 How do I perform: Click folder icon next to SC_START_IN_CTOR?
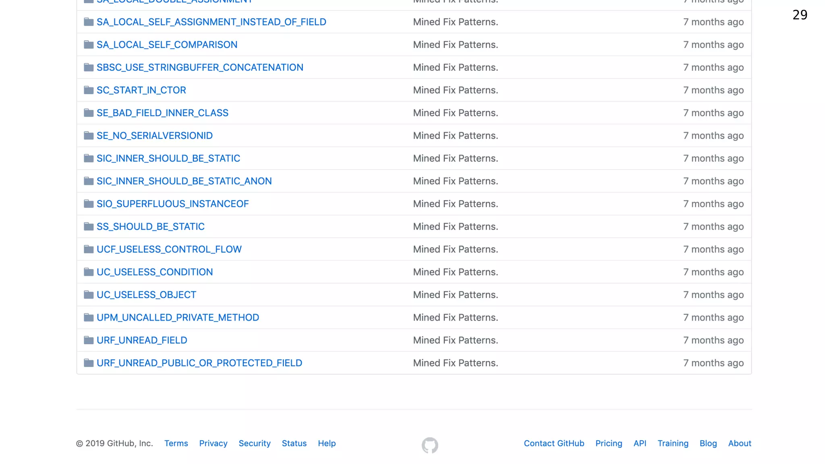coord(89,90)
